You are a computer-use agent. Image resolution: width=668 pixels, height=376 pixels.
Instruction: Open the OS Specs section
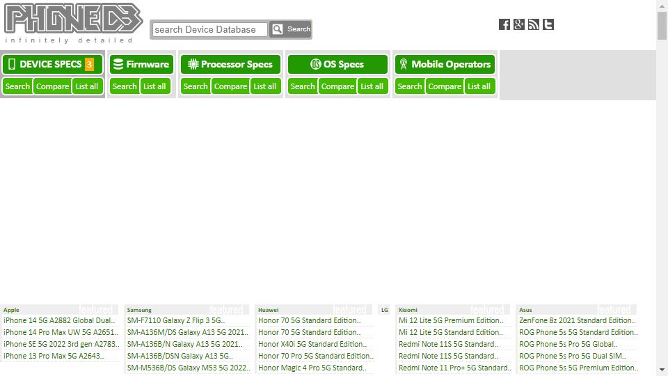click(338, 64)
